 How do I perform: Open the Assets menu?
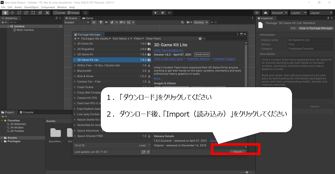click(18, 7)
